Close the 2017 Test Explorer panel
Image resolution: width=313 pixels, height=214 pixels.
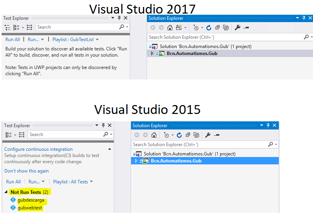pos(126,18)
